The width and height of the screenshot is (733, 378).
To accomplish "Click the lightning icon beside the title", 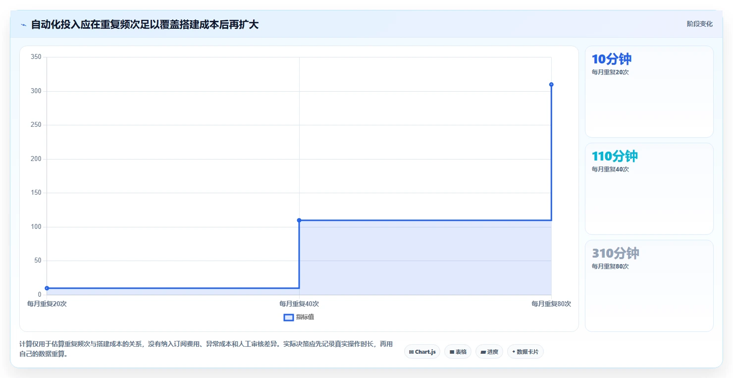I will pyautogui.click(x=23, y=25).
